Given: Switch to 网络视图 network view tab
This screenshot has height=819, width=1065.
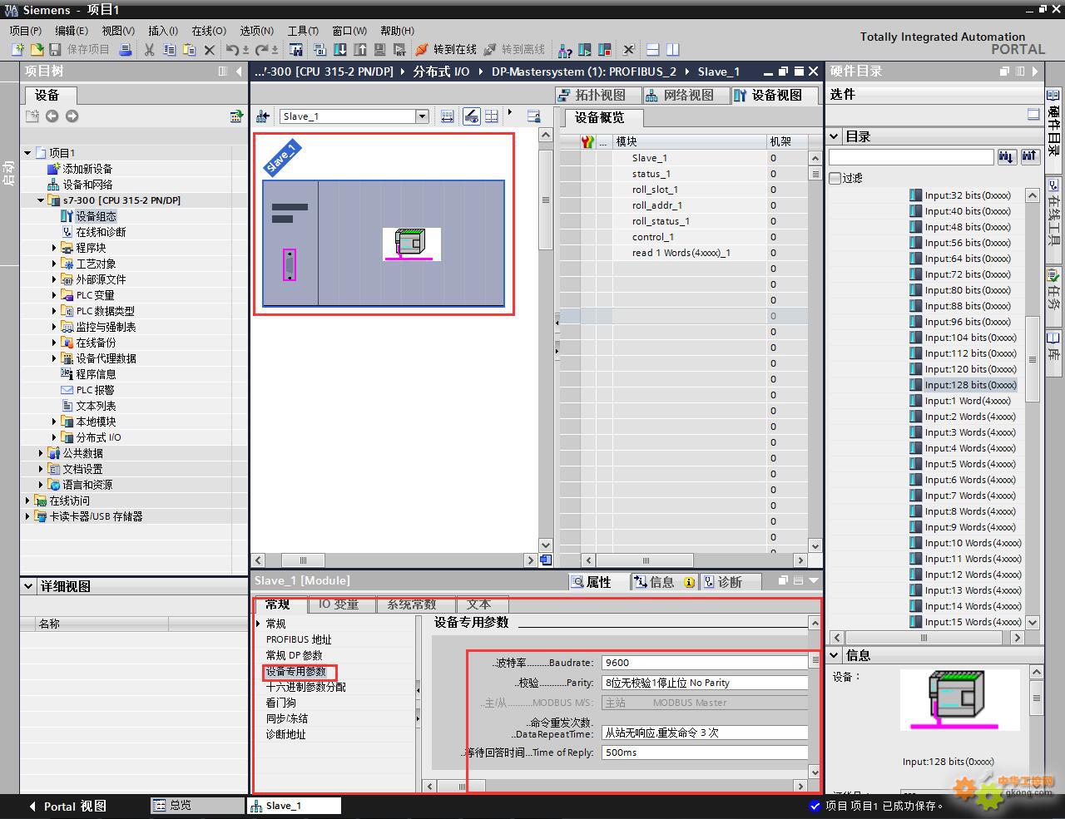Looking at the screenshot, I should pyautogui.click(x=686, y=95).
